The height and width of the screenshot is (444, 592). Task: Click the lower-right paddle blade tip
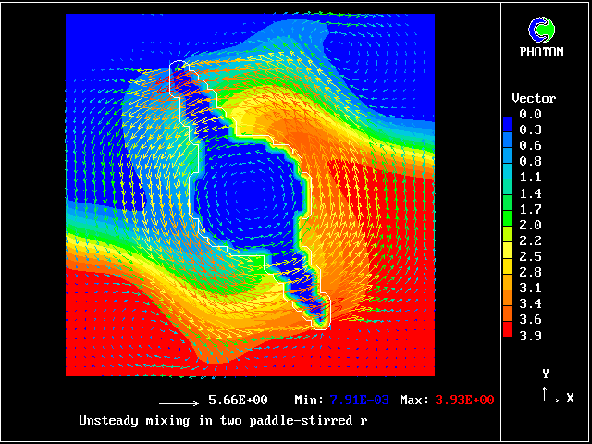coord(322,319)
